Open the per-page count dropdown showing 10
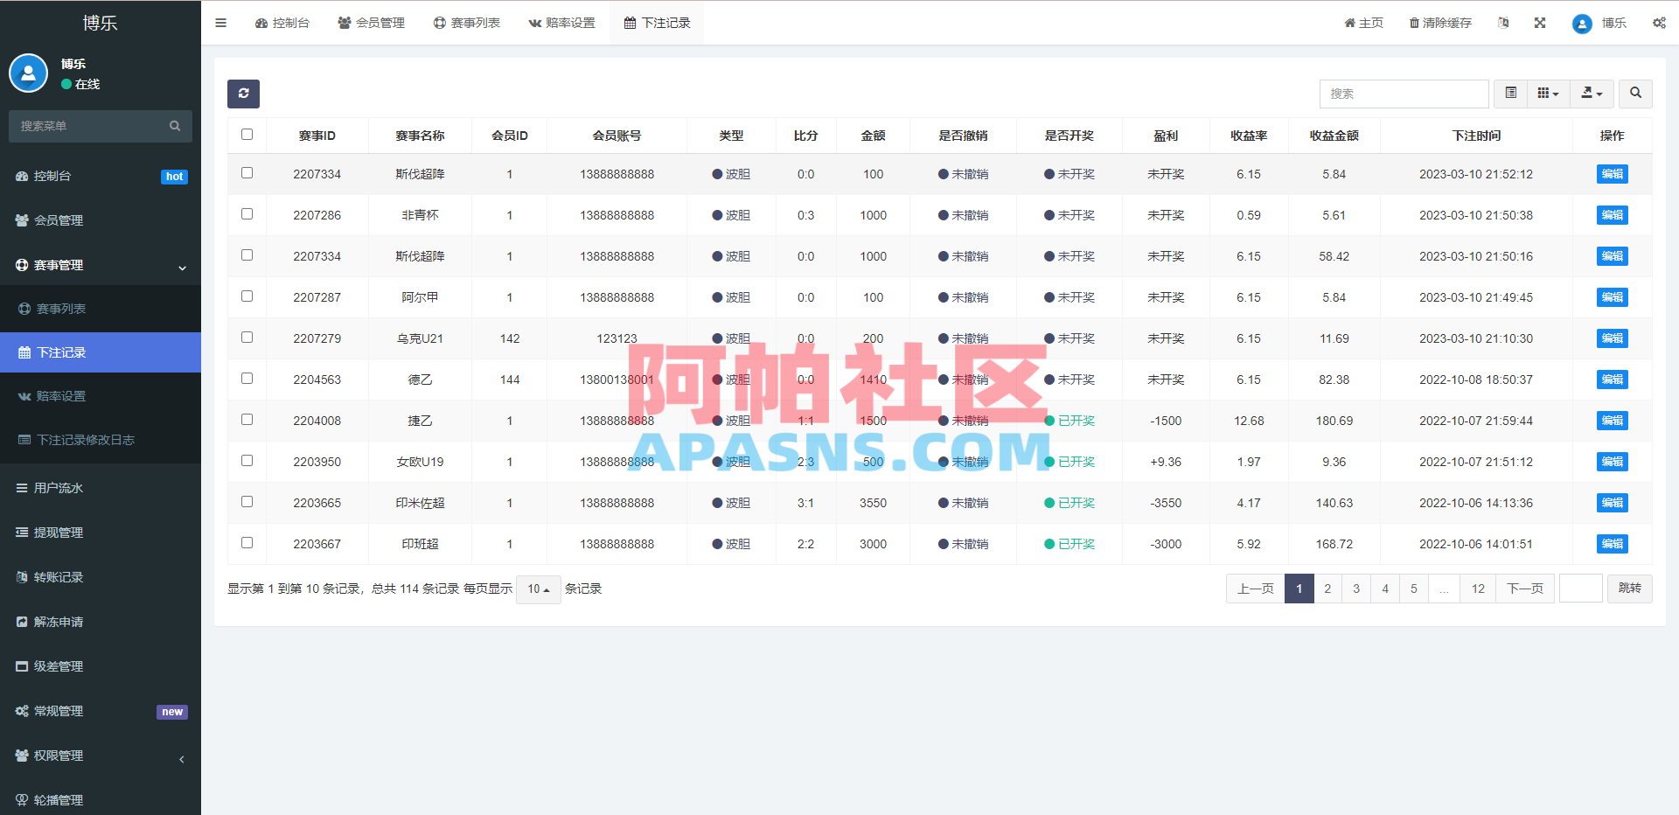1679x815 pixels. pyautogui.click(x=538, y=589)
